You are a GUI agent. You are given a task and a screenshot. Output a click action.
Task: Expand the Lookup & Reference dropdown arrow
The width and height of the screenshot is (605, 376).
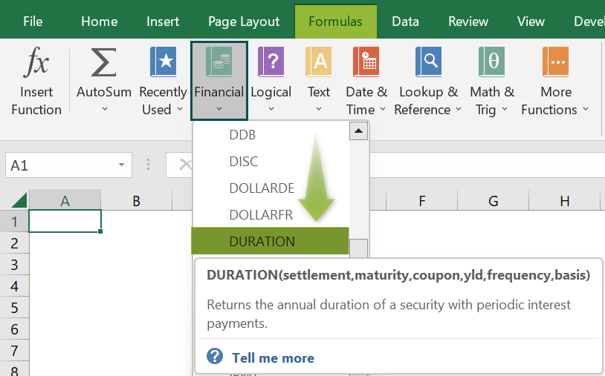click(459, 109)
